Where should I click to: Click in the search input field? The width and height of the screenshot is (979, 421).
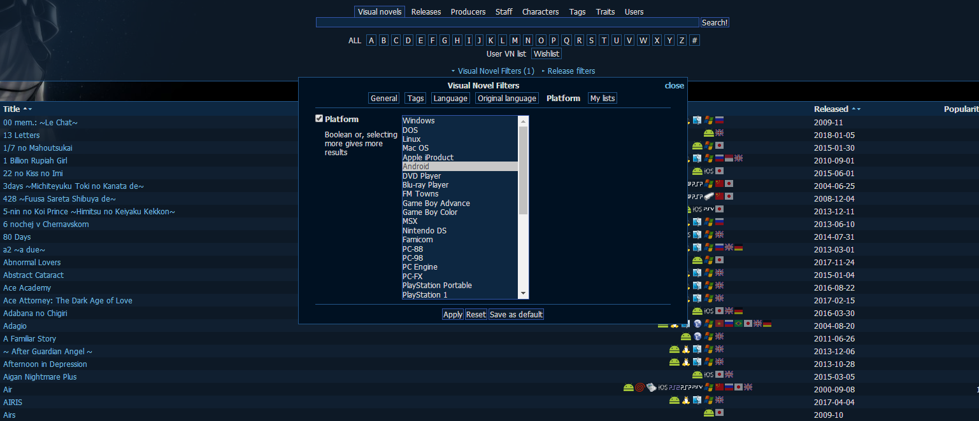tap(508, 22)
